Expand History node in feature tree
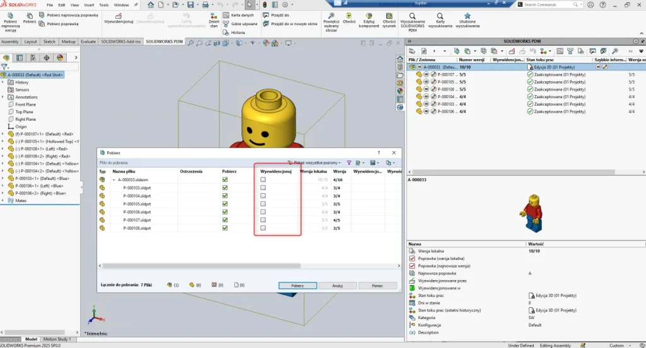This screenshot has width=646, height=348. (3, 82)
